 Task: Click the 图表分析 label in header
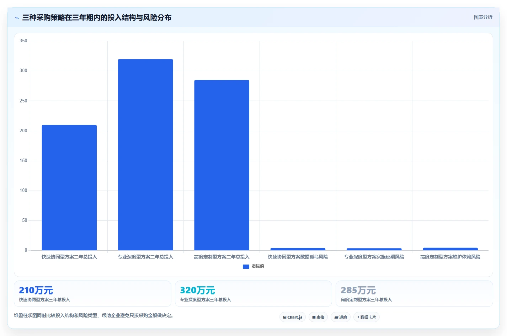point(483,17)
